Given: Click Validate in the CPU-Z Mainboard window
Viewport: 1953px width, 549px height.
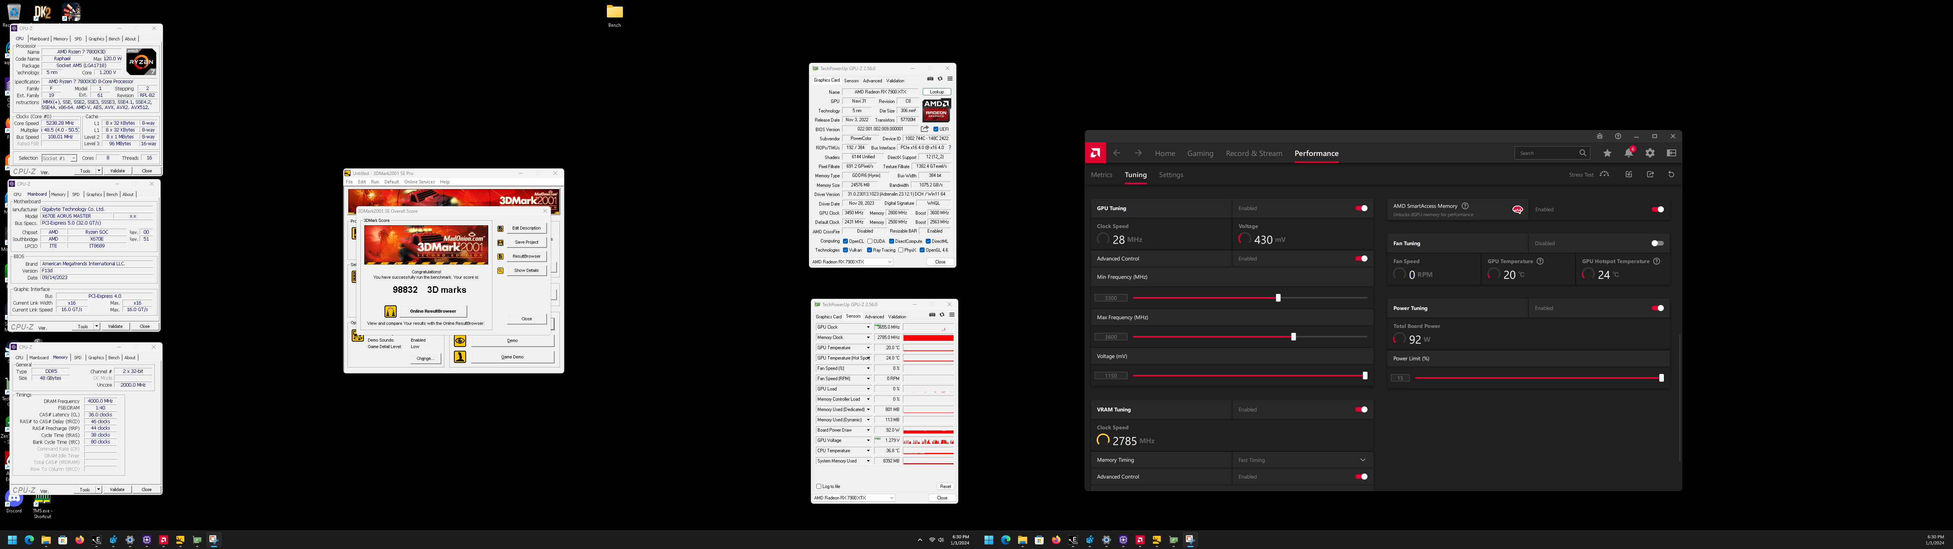Looking at the screenshot, I should [x=115, y=327].
